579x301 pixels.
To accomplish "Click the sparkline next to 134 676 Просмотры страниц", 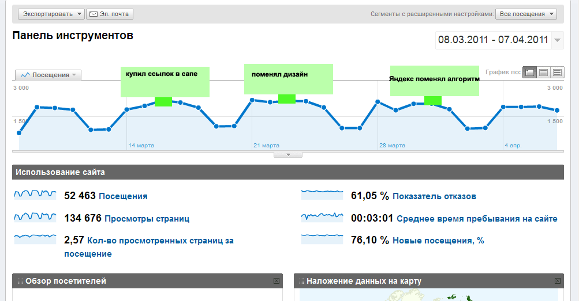I will pos(35,217).
